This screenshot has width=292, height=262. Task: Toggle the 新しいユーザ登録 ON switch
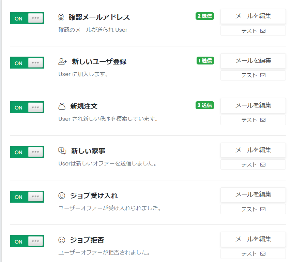(27, 63)
